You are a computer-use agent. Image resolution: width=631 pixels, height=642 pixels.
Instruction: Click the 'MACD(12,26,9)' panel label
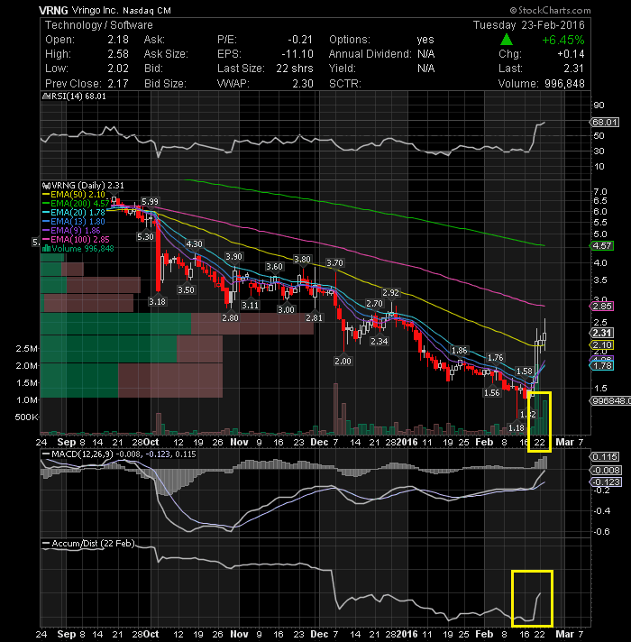click(x=83, y=454)
